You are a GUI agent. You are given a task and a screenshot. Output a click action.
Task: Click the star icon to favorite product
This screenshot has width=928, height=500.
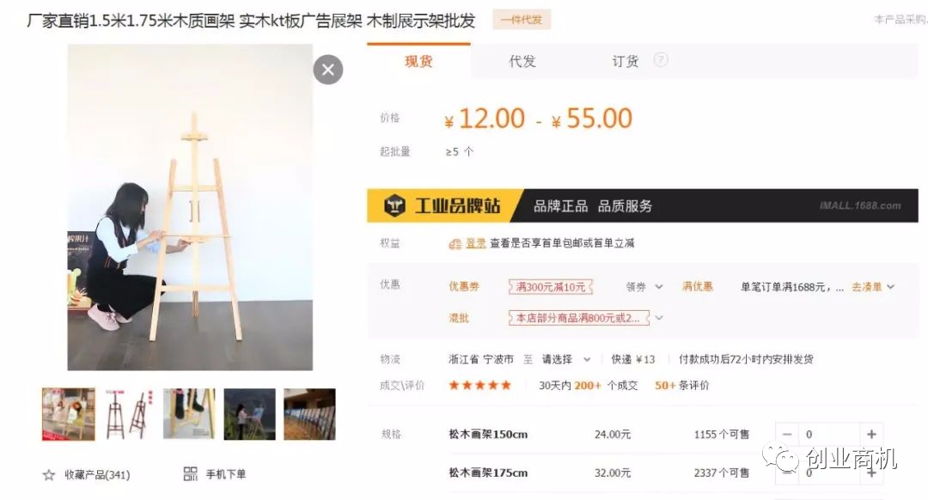coord(49,474)
